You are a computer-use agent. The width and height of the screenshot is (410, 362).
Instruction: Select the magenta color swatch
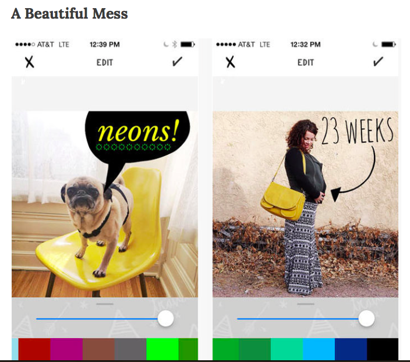point(66,349)
